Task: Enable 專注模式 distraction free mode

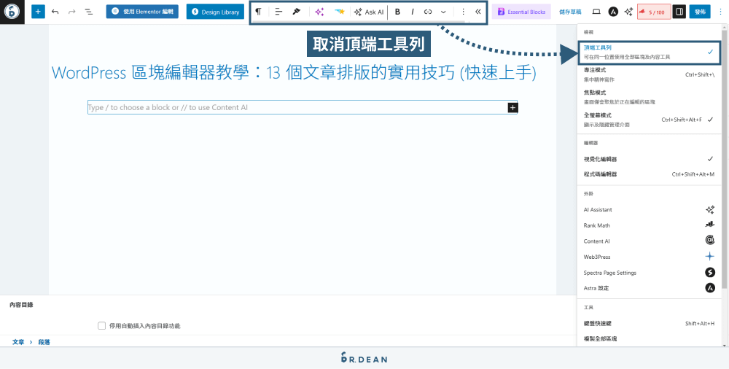Action: 649,74
